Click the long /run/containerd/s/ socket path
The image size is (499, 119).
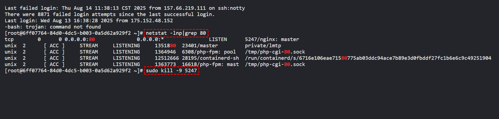[368, 58]
